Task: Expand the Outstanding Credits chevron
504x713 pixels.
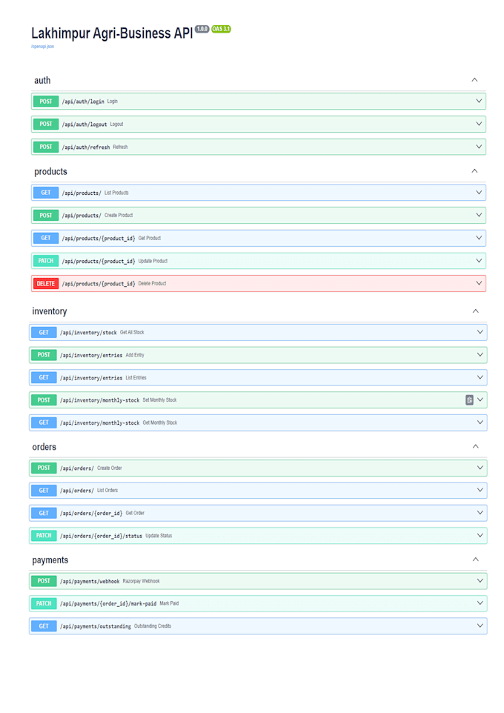Action: pos(480,626)
